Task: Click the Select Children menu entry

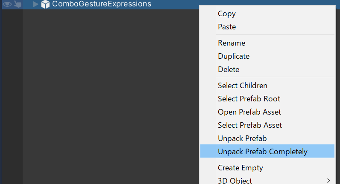Action: click(x=243, y=86)
